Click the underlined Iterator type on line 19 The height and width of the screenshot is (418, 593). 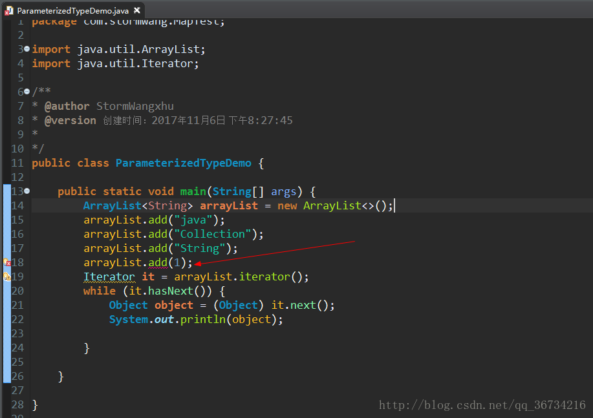tap(109, 277)
